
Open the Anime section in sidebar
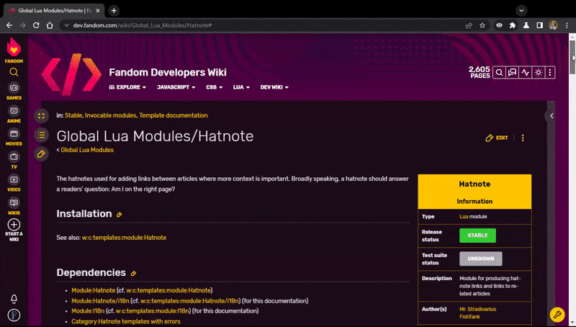click(x=14, y=115)
